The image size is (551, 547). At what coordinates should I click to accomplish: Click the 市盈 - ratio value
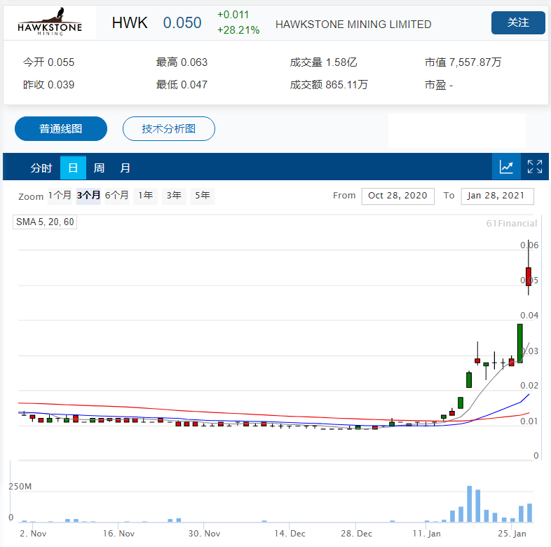point(439,85)
